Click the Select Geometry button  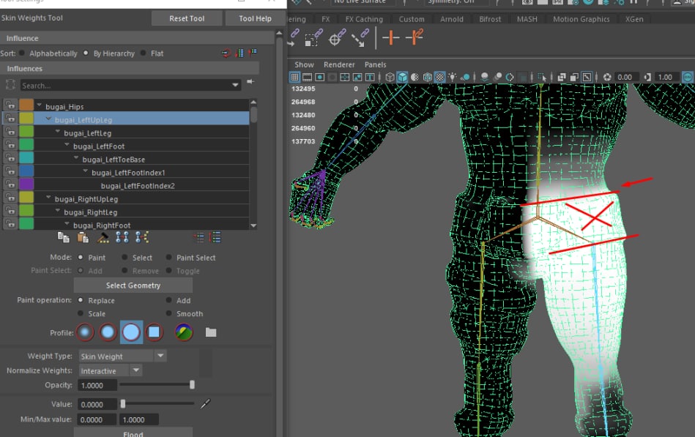pyautogui.click(x=133, y=285)
